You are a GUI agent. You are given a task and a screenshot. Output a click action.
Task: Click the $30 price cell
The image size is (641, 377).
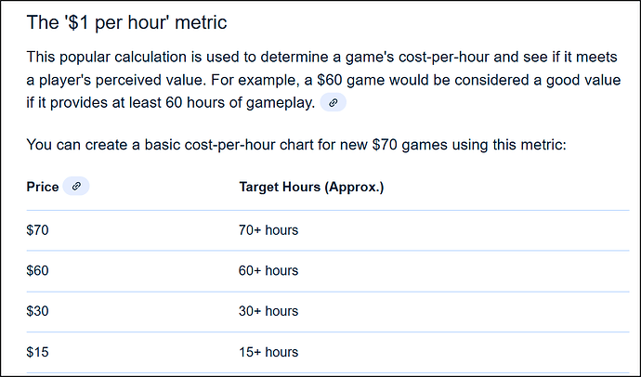tap(37, 311)
